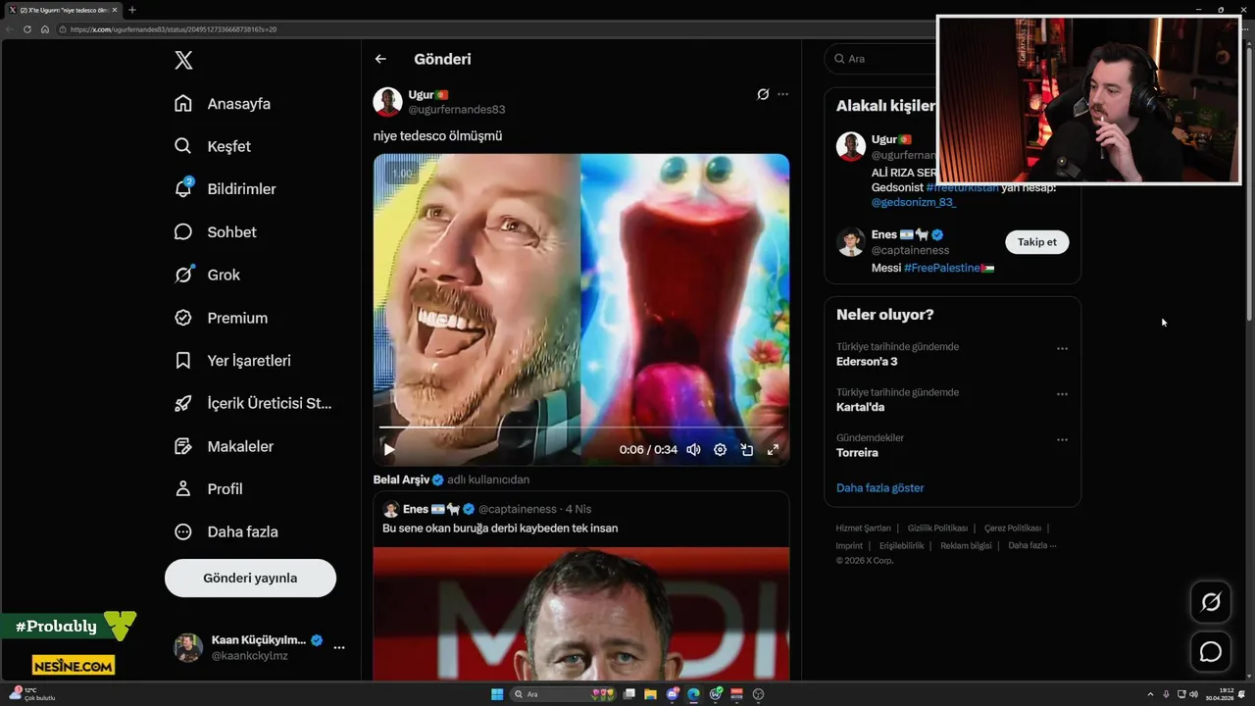
Task: Open Premium page
Action: coord(221,318)
